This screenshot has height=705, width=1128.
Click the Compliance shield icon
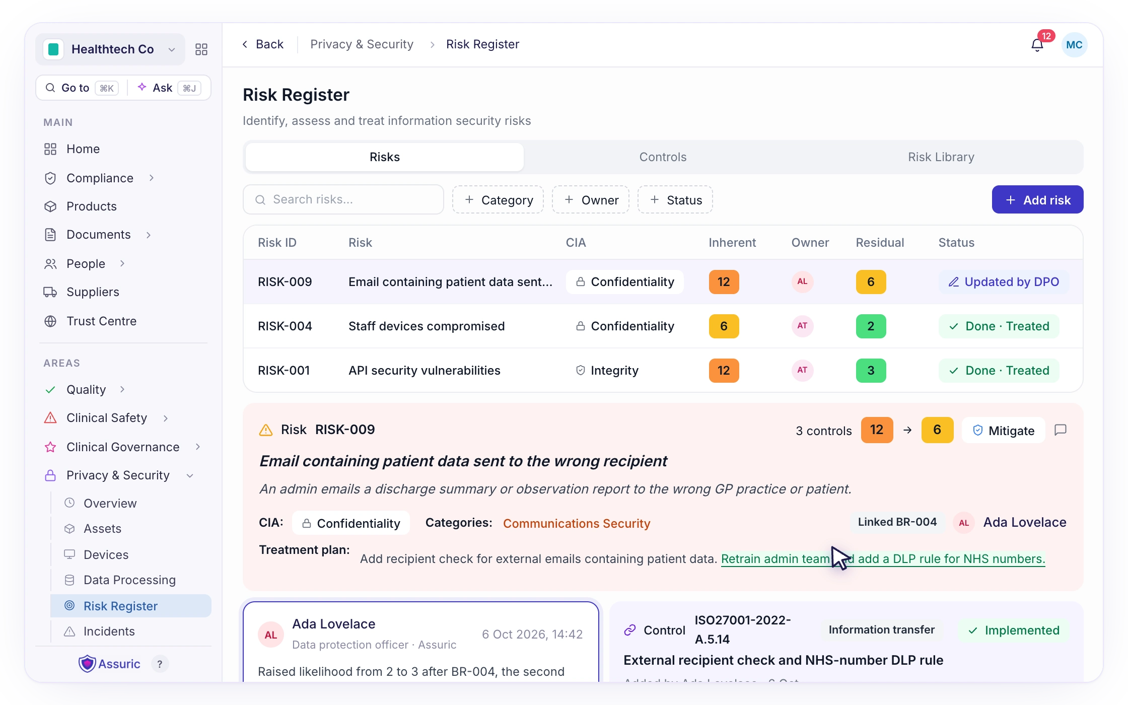click(x=50, y=178)
